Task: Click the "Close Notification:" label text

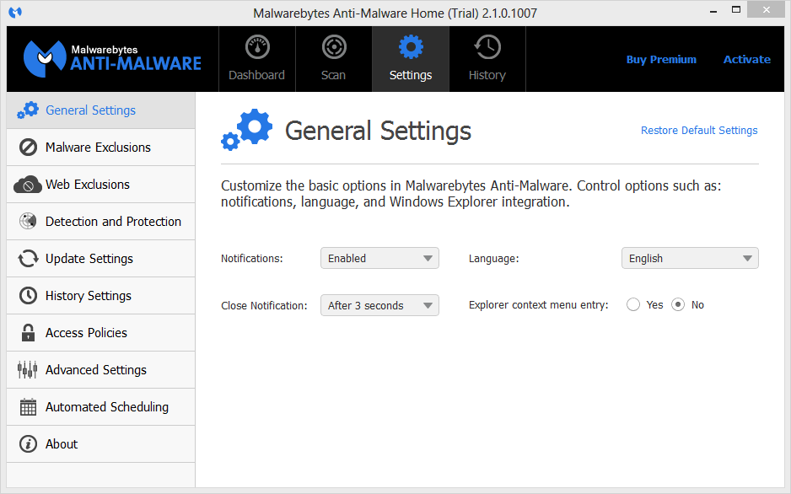Action: [x=264, y=306]
